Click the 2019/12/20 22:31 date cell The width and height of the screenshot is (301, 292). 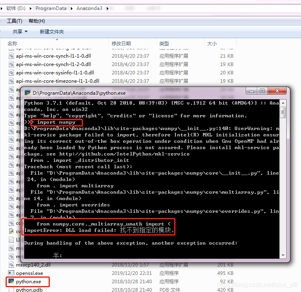click(132, 273)
